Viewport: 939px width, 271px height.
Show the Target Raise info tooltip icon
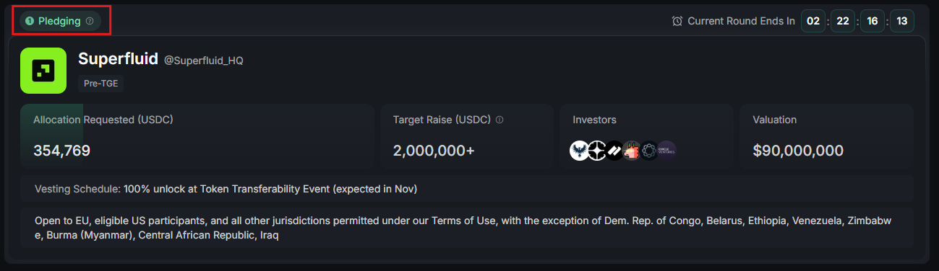(x=499, y=120)
